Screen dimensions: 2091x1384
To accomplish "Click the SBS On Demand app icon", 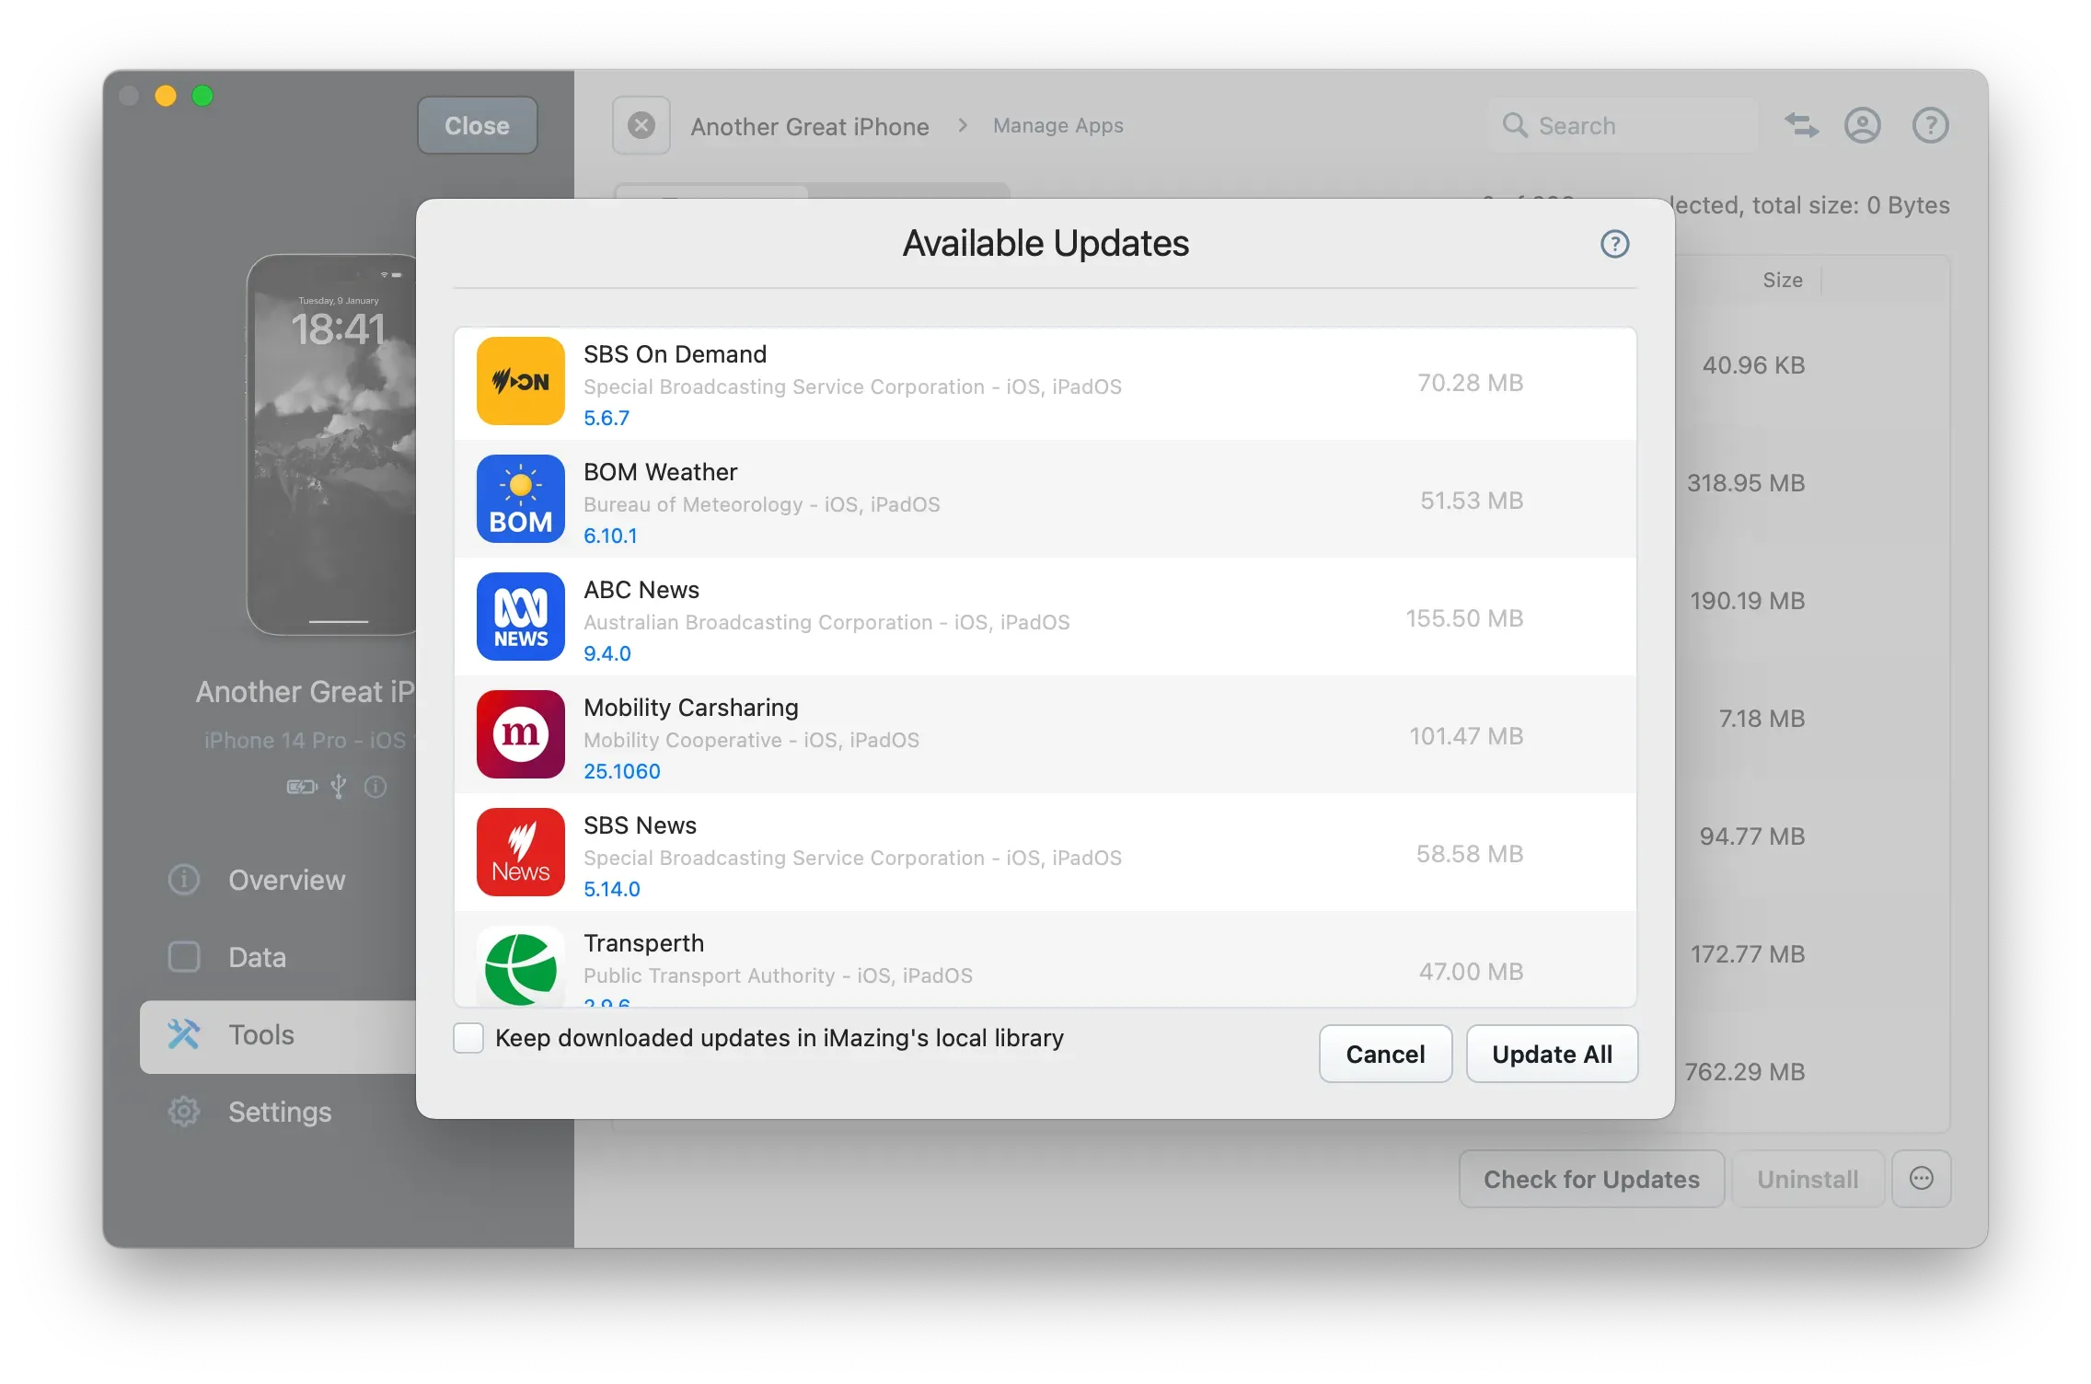I will [520, 381].
